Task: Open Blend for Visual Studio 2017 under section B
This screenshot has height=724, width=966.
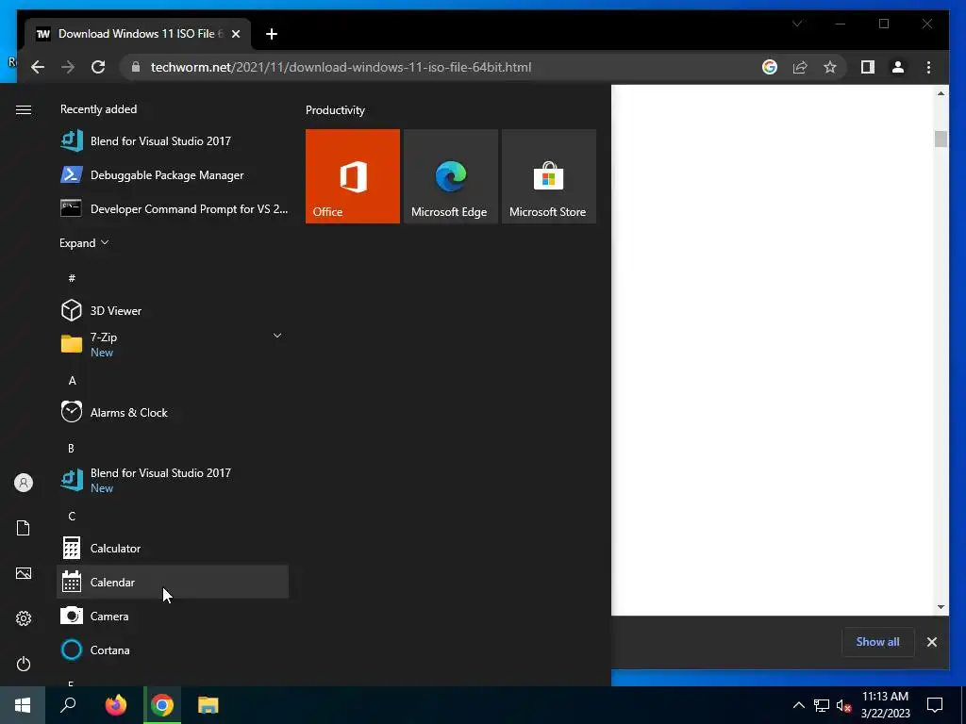Action: point(173,480)
